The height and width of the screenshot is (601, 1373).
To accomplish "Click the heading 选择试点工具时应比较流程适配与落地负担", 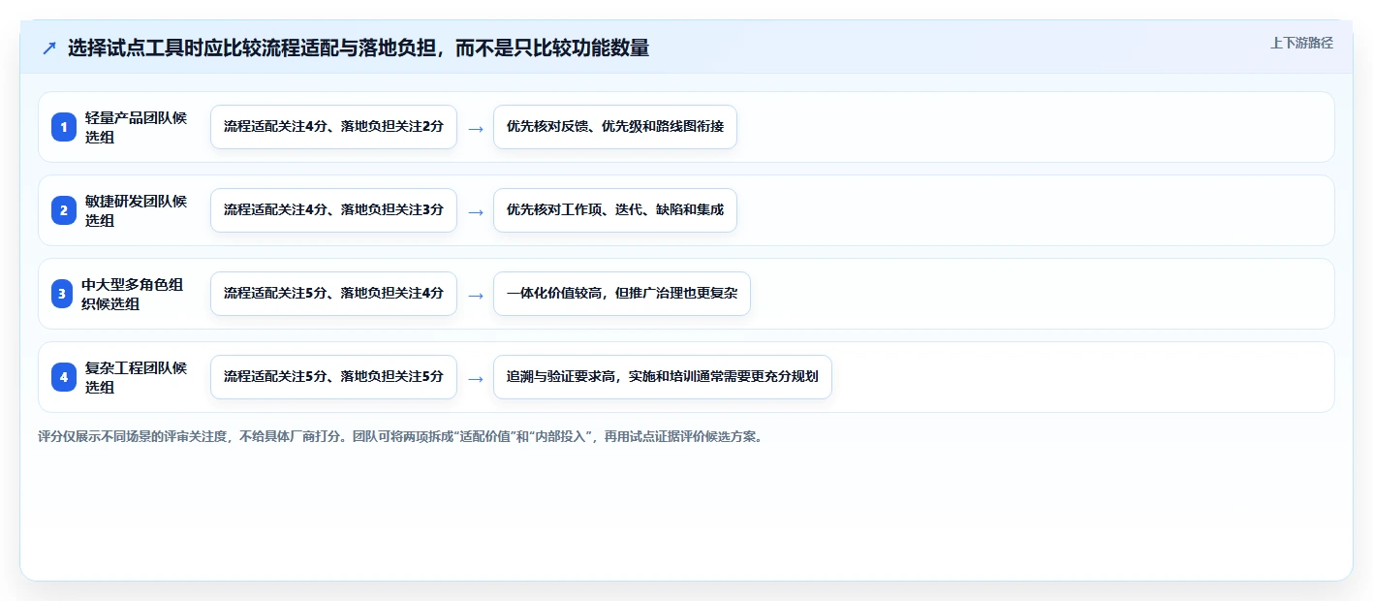I will coord(359,47).
